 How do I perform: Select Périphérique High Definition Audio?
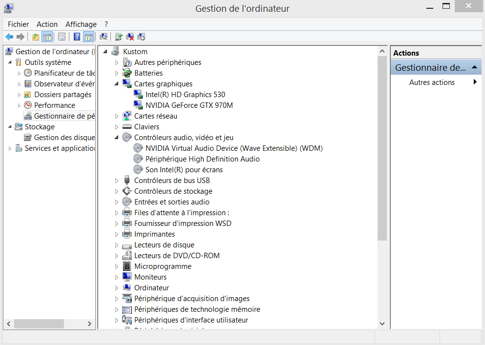pos(203,159)
